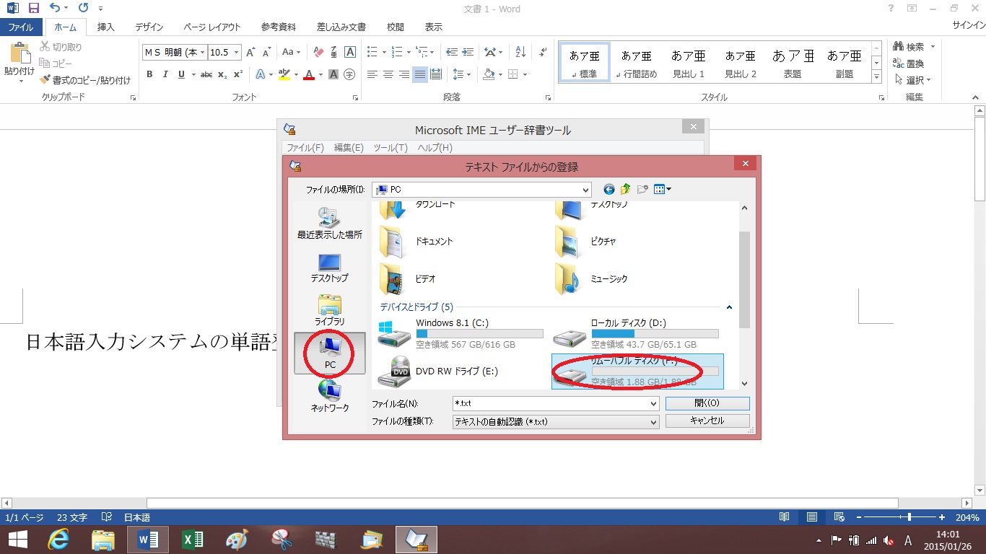Click the Windows Start button
This screenshot has height=554, width=986.
click(x=18, y=540)
